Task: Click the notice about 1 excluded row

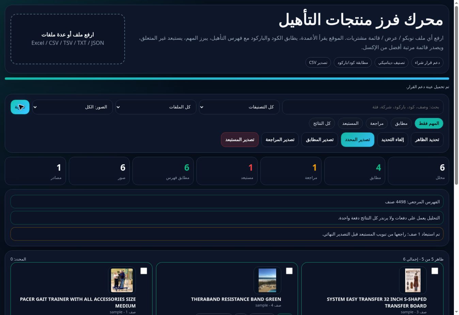Action: (227, 234)
